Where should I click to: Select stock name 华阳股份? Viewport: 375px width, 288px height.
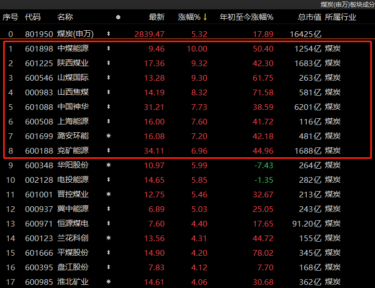pos(73,165)
